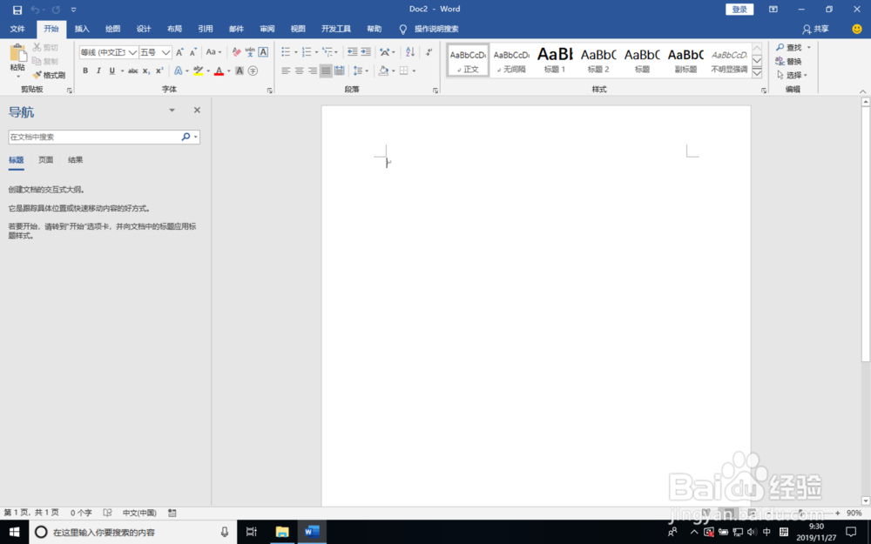Shrink font size with the smaller A icon
Screen dimensions: 871x544
pos(192,52)
